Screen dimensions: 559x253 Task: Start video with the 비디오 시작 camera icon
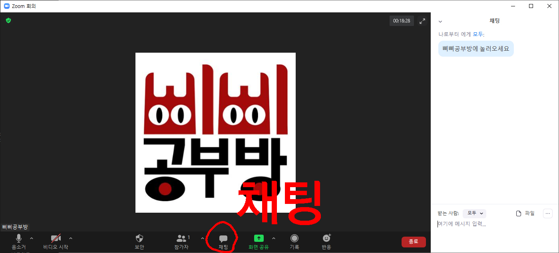56,238
